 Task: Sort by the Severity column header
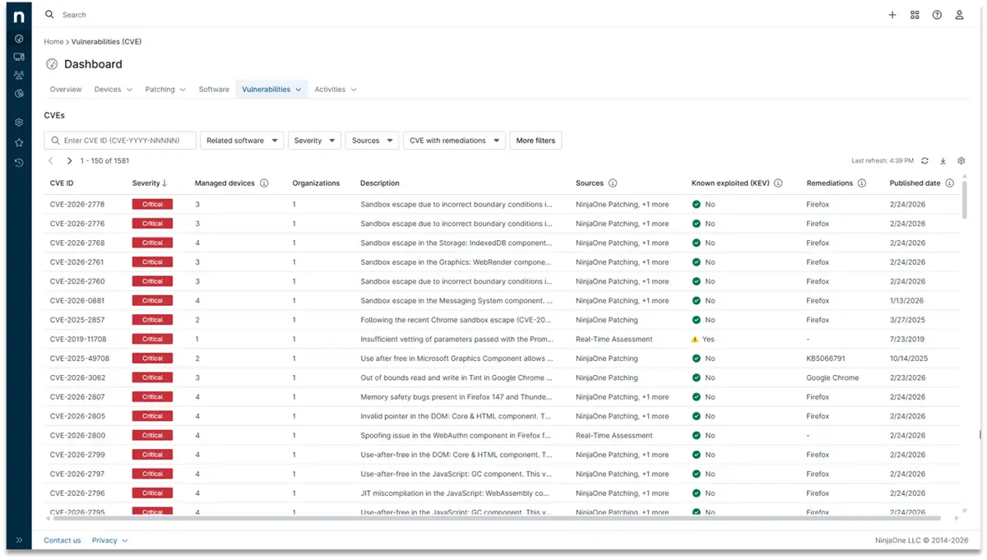coord(150,183)
